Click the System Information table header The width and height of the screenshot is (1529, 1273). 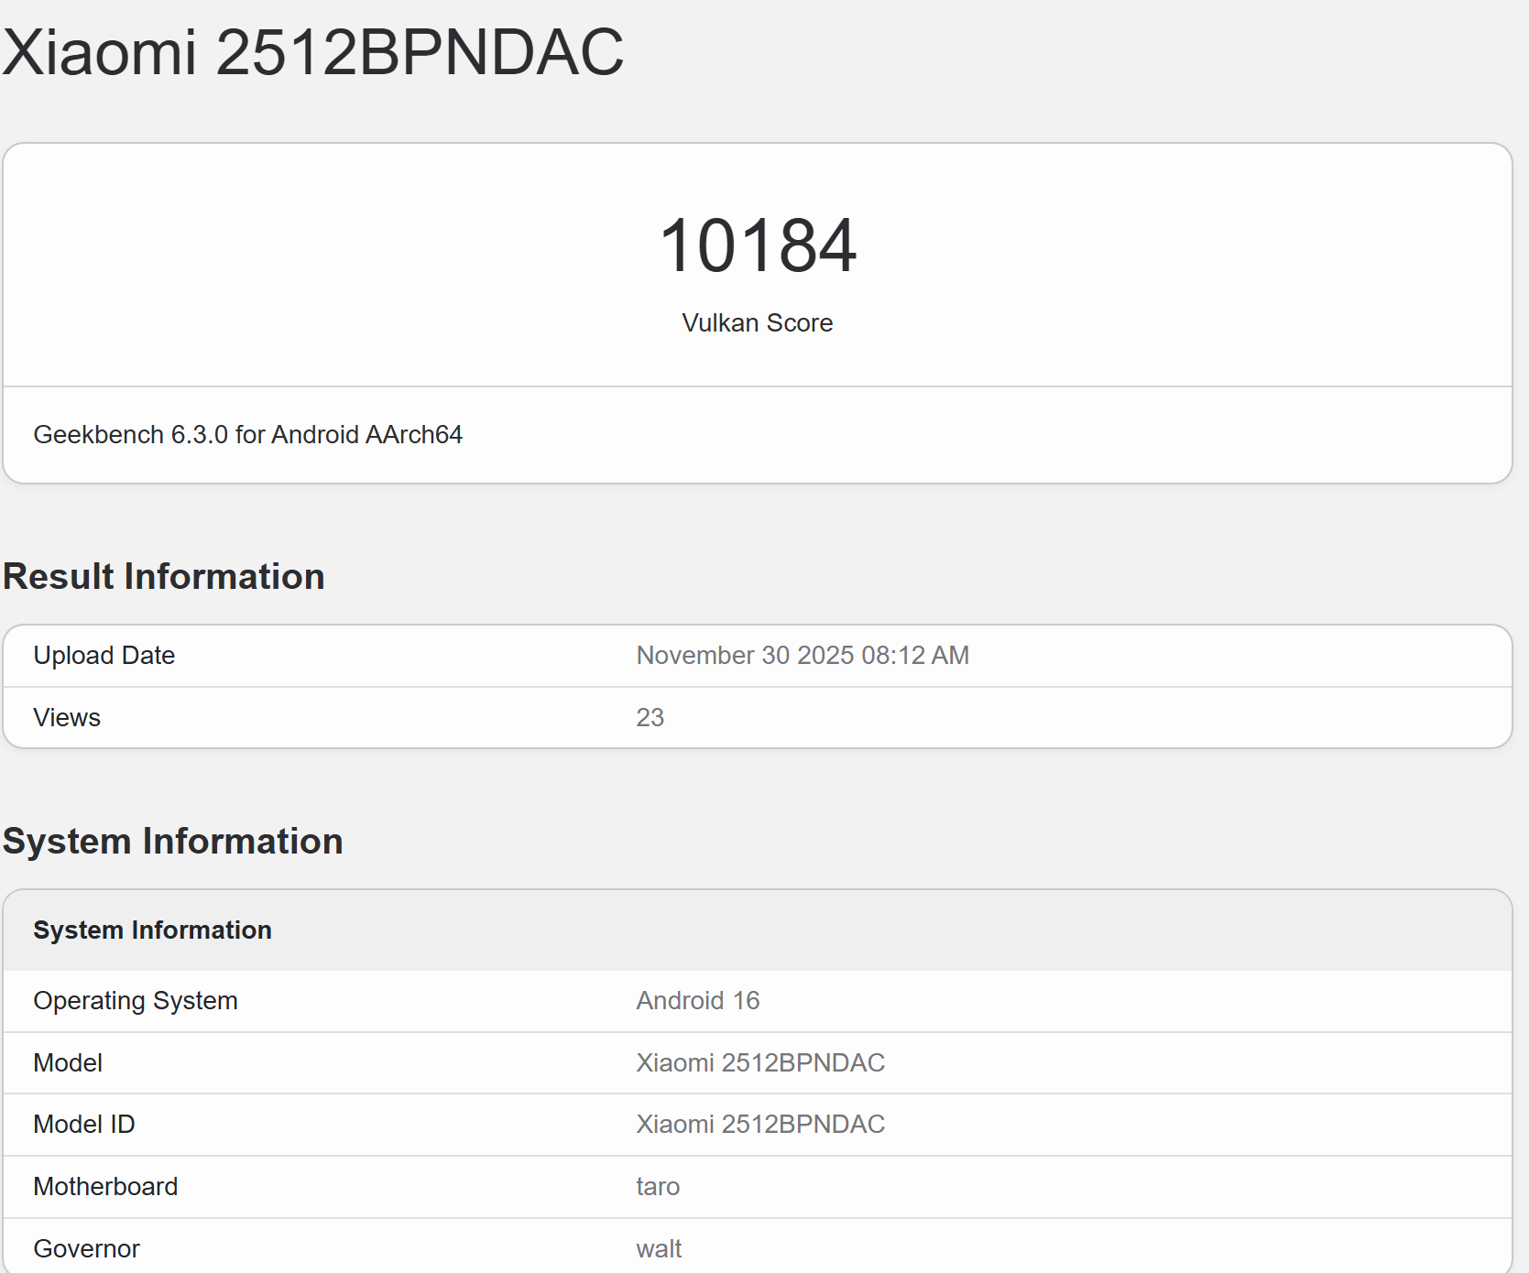coord(152,930)
